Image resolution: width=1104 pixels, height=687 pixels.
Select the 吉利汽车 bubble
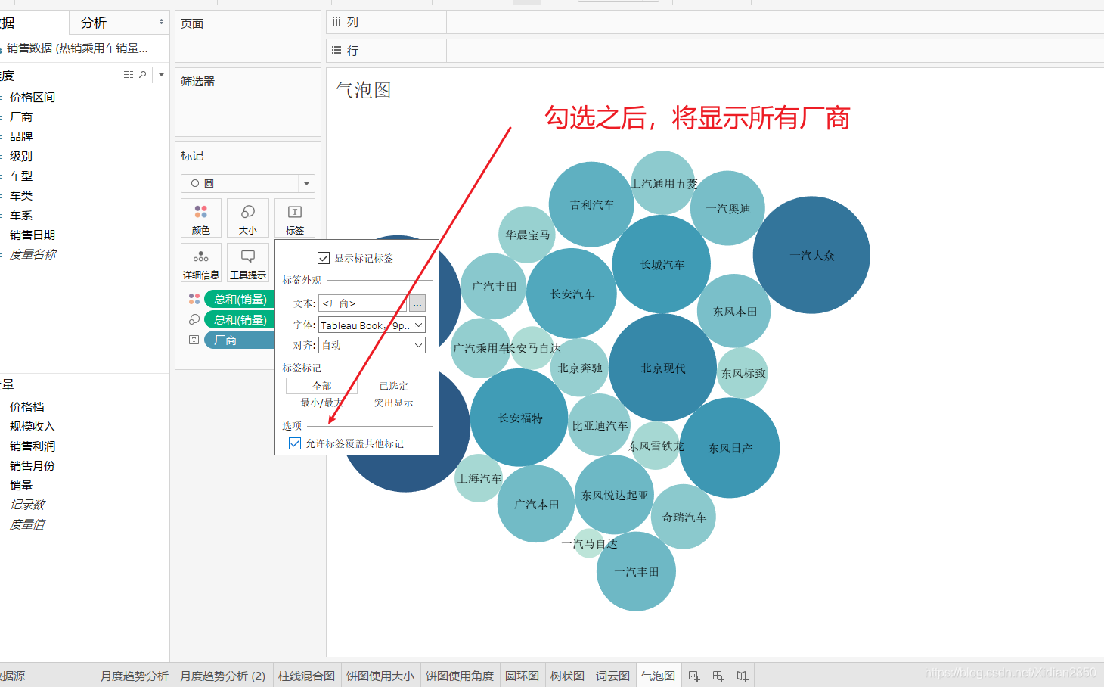tap(591, 204)
